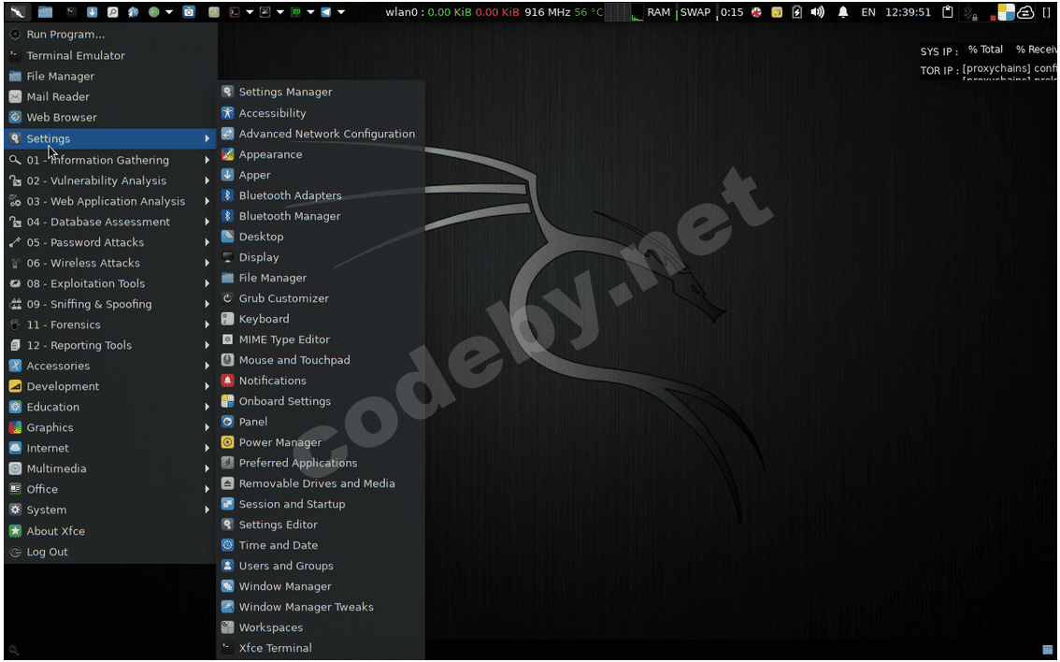Open the clipboard manager icon in panel
The width and height of the screenshot is (1060, 662).
(x=947, y=11)
